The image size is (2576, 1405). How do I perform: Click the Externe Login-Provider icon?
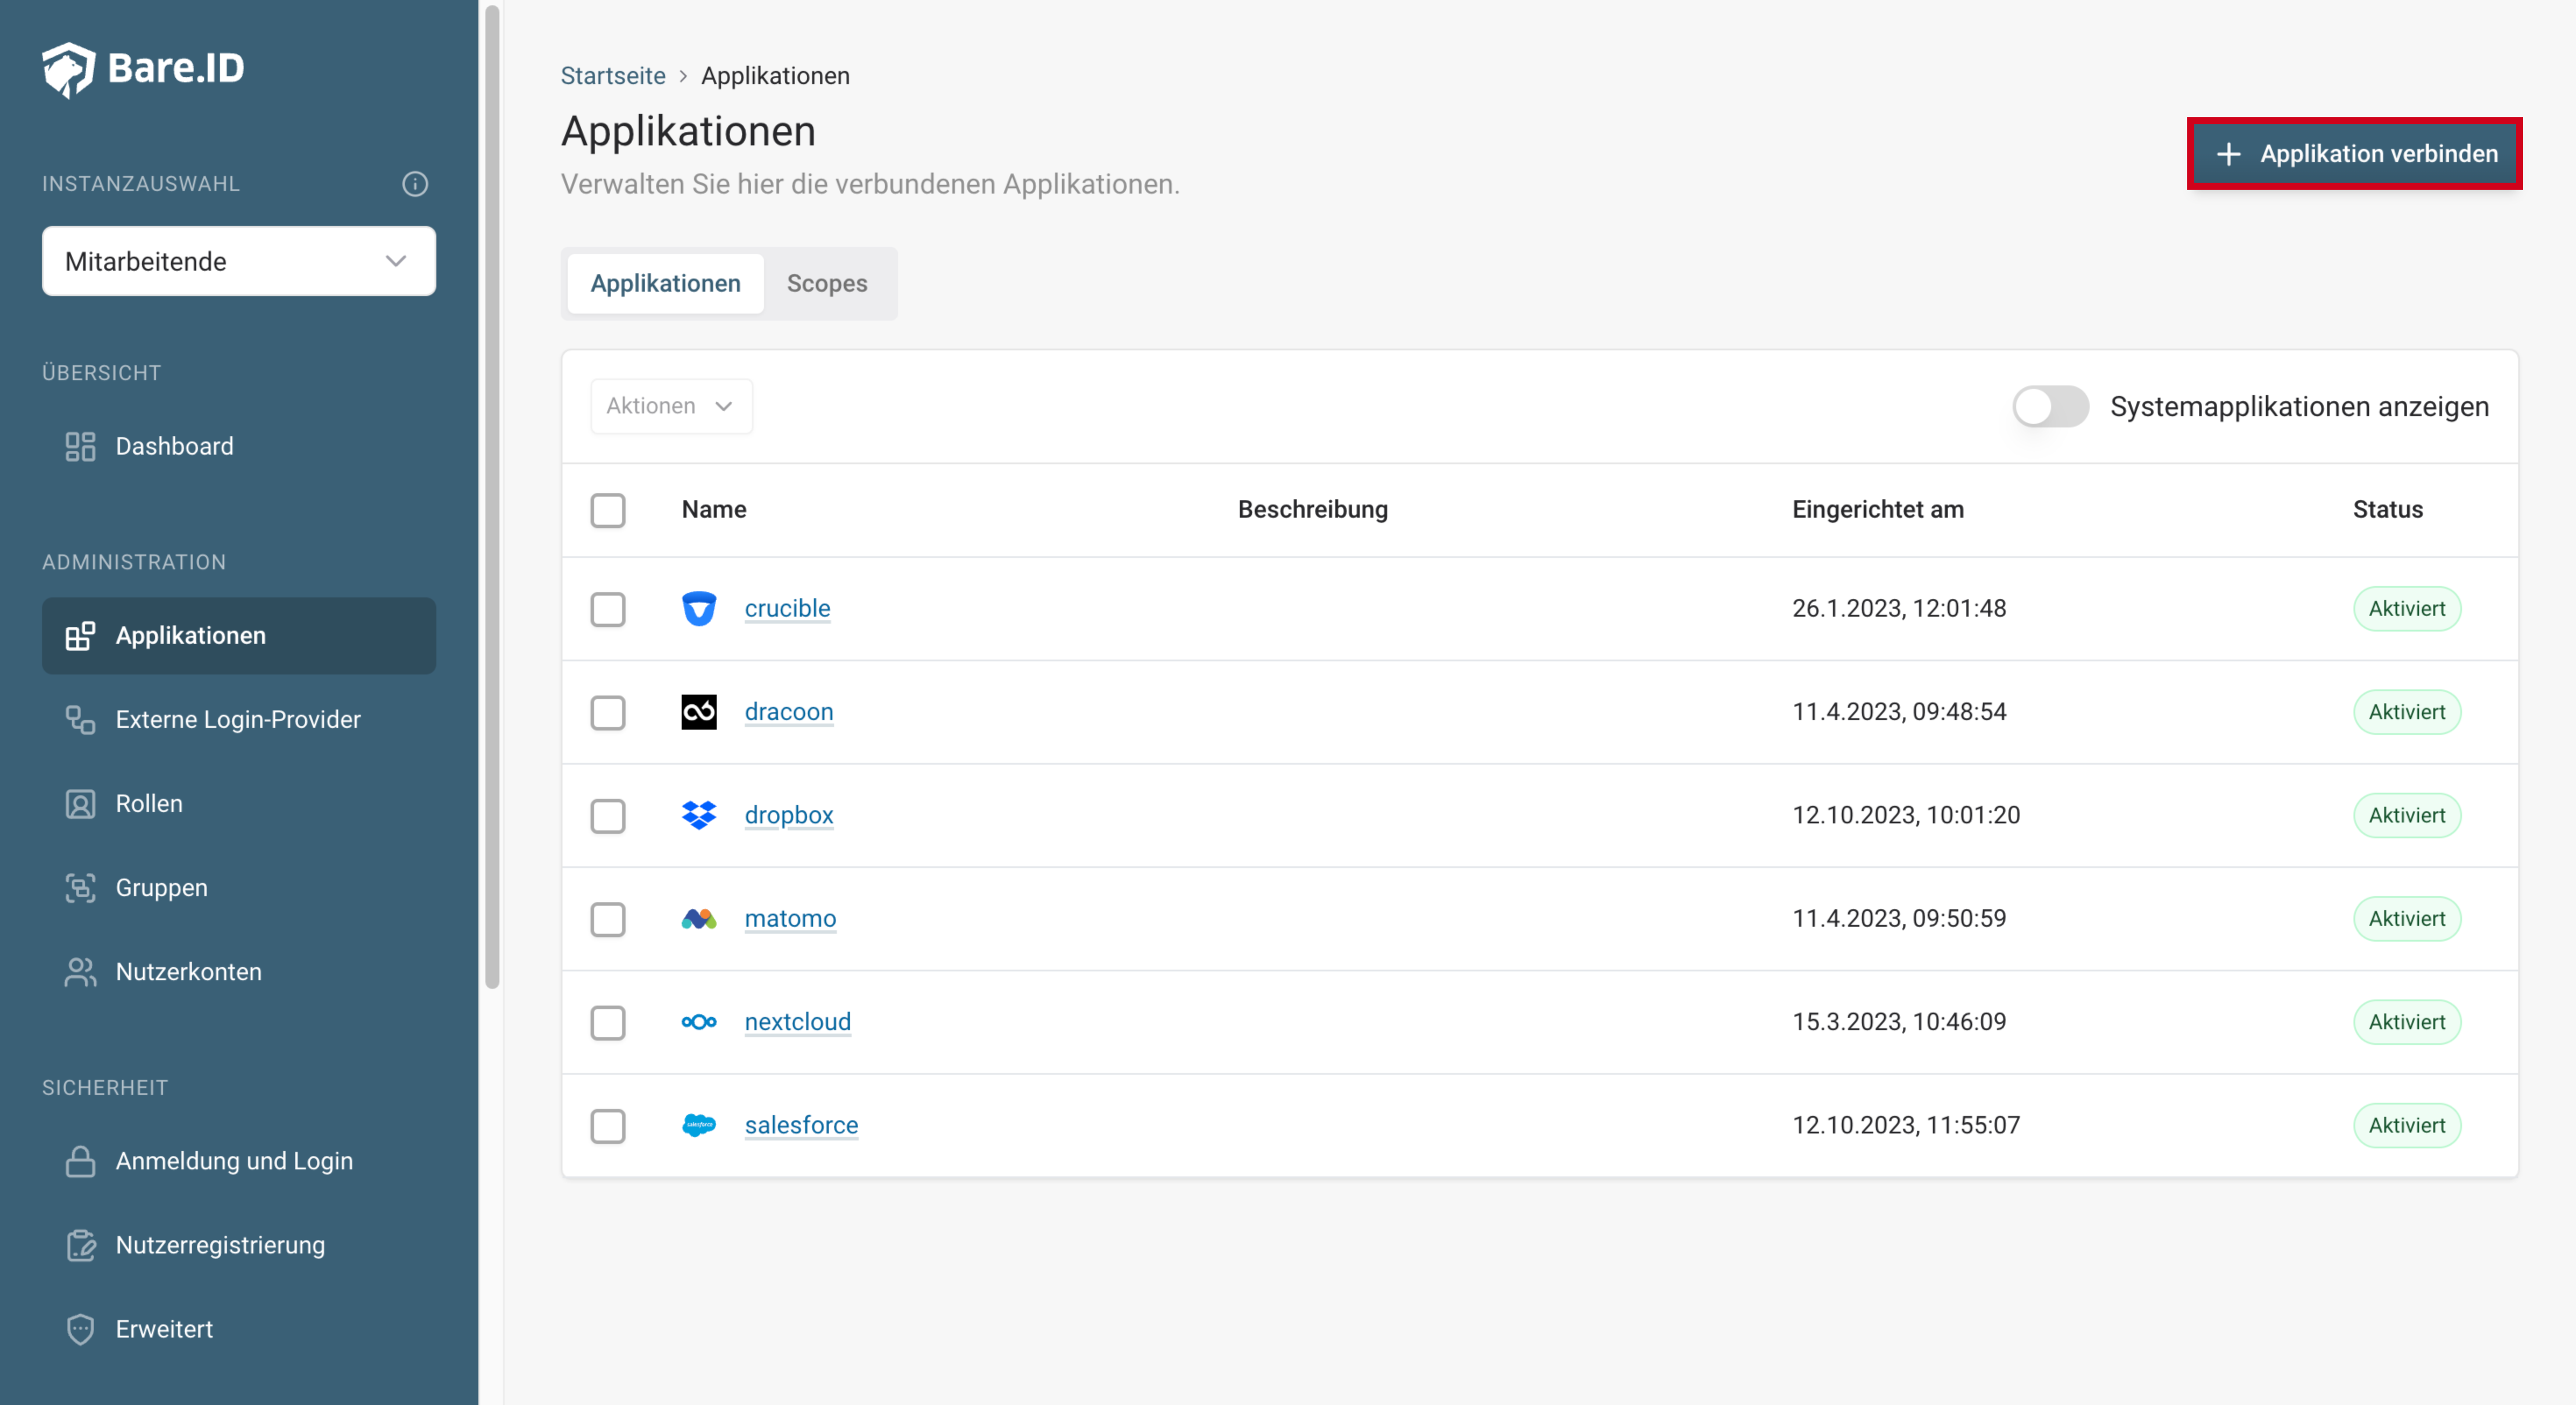coord(80,720)
